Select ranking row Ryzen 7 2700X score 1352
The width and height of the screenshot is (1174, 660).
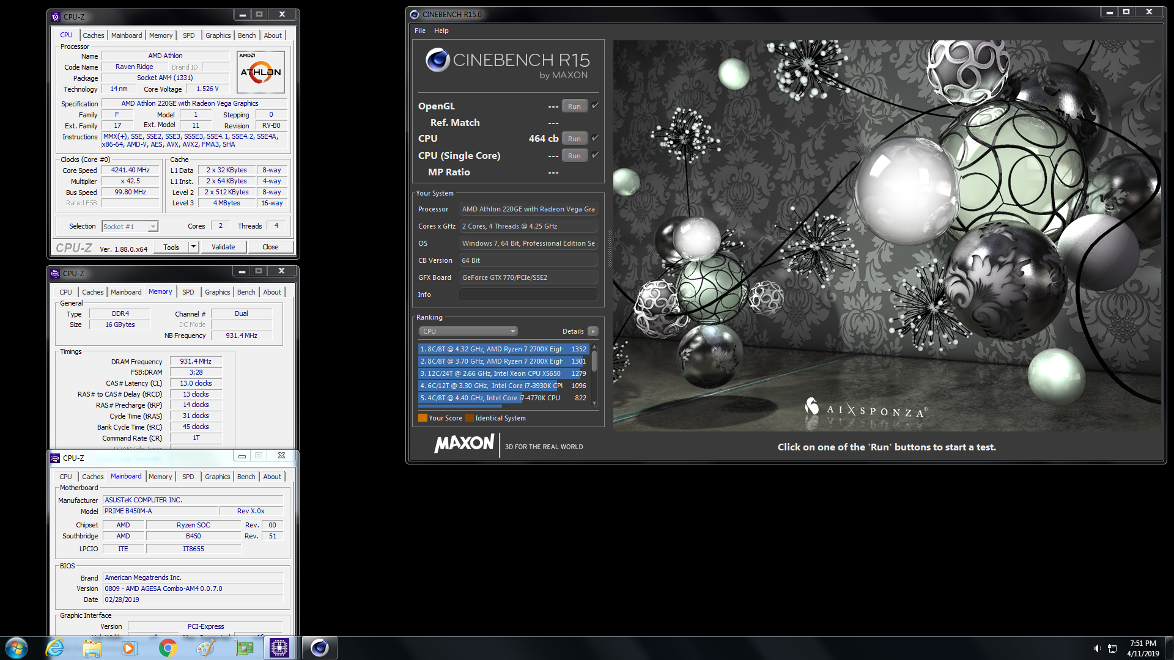(x=503, y=349)
